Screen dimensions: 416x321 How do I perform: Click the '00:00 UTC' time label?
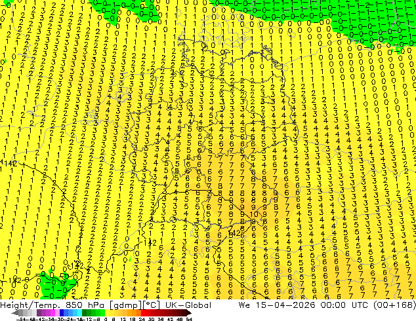[344, 305]
